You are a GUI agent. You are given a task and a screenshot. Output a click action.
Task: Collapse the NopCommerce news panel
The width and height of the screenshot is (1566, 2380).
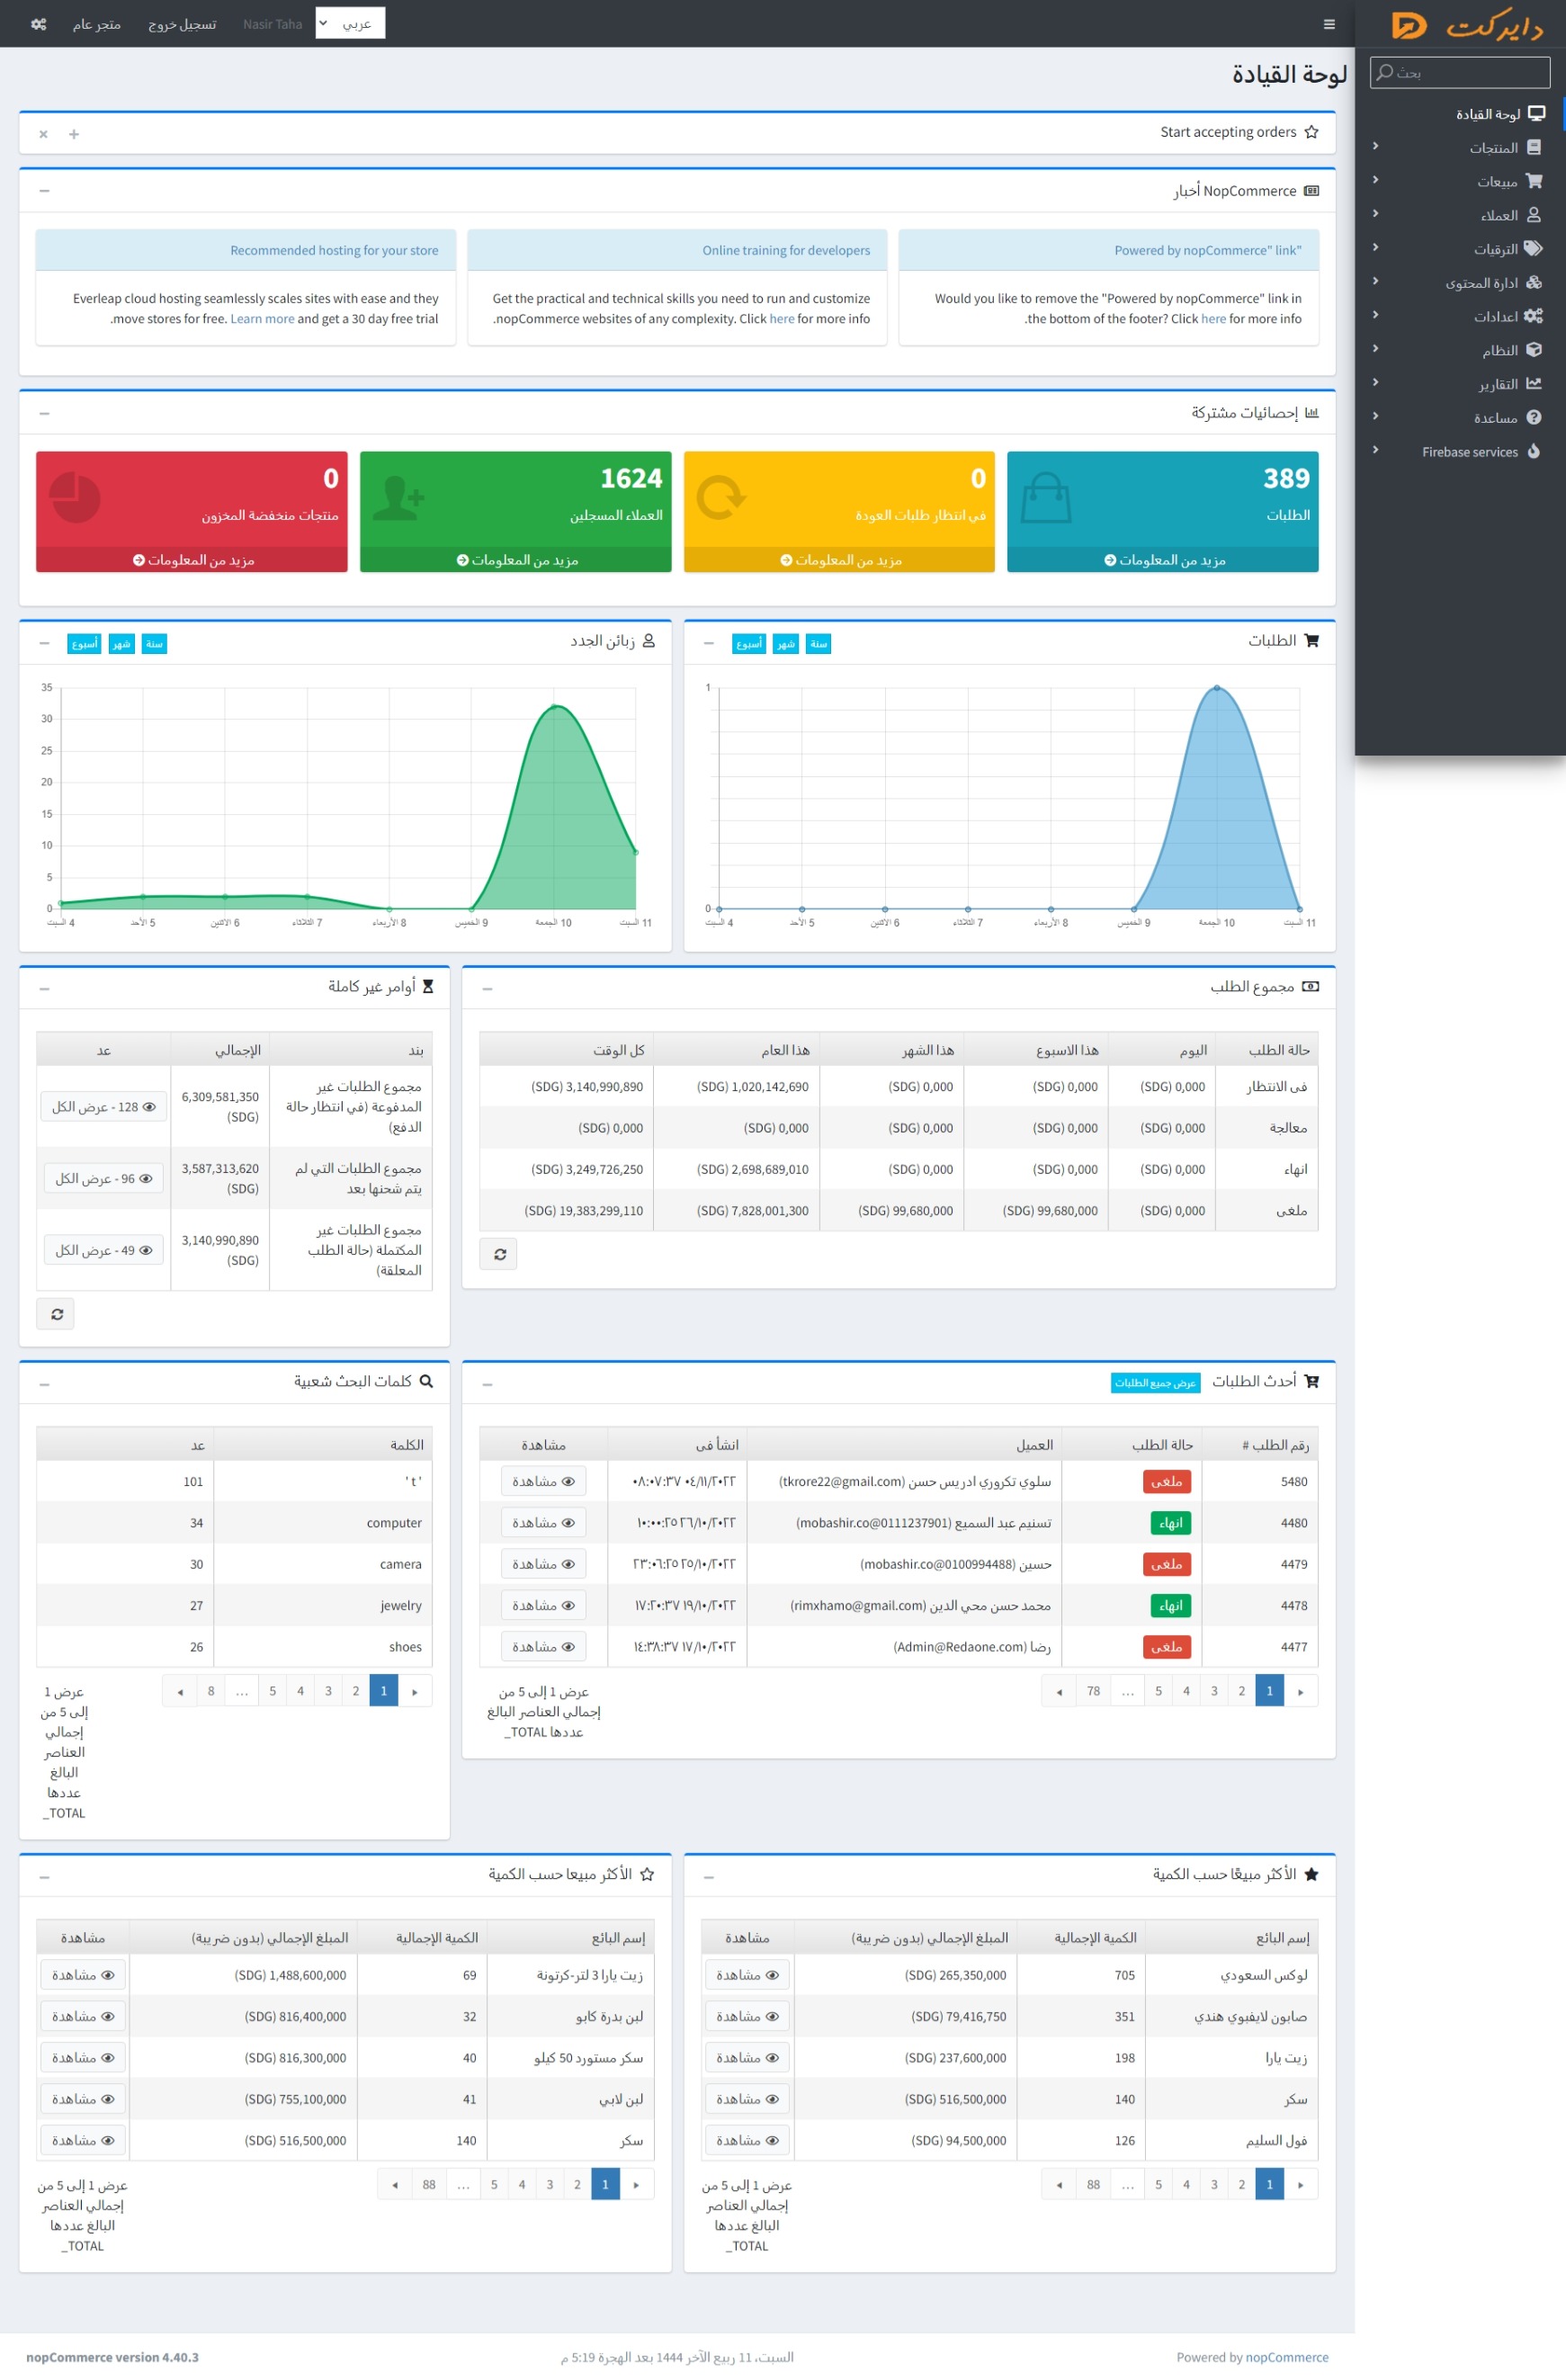coord(44,191)
